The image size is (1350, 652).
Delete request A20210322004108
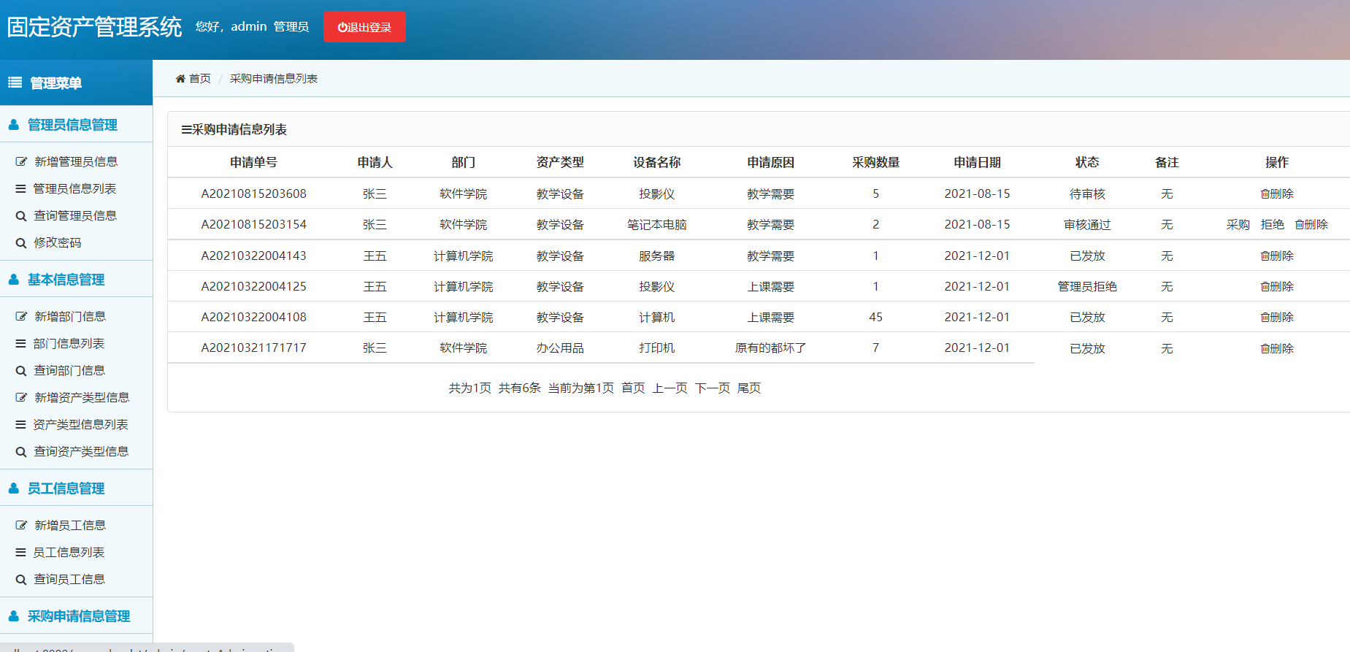(x=1277, y=318)
